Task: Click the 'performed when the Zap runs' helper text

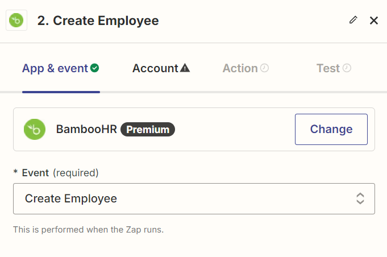Action: (88, 230)
